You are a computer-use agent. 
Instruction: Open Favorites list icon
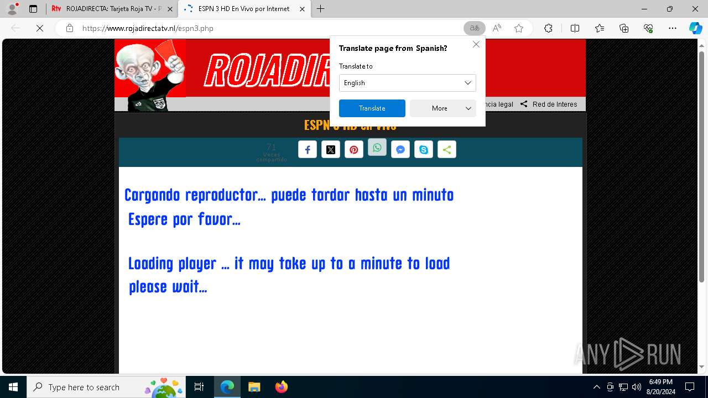click(x=600, y=28)
